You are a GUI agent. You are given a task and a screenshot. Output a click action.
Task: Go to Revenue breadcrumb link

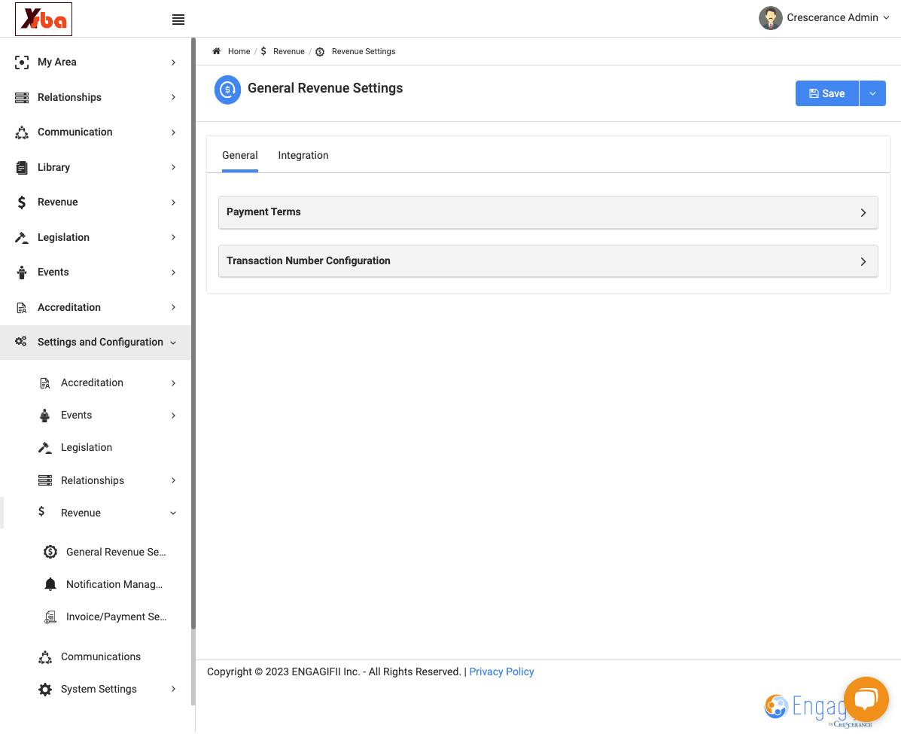289,51
